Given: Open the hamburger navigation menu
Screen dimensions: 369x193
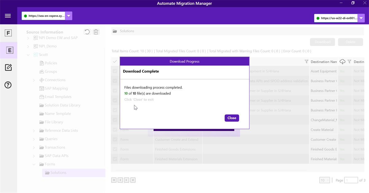Looking at the screenshot, I should click(8, 16).
